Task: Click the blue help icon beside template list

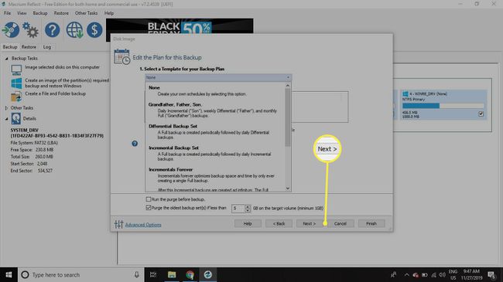Action: [x=135, y=143]
